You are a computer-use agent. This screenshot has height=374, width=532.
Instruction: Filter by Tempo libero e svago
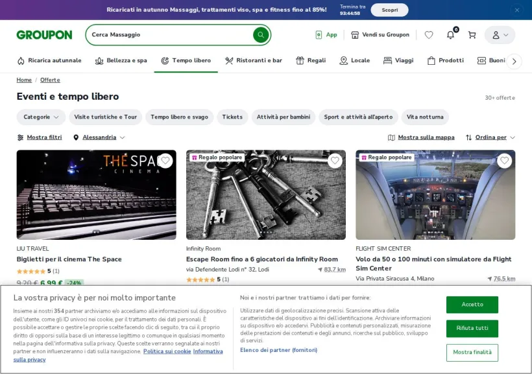pos(180,117)
